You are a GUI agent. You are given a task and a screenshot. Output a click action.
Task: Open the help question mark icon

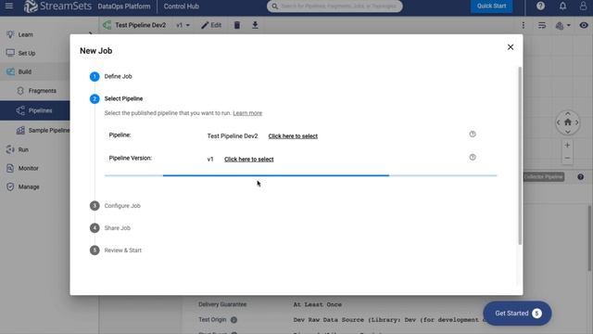tap(540, 6)
